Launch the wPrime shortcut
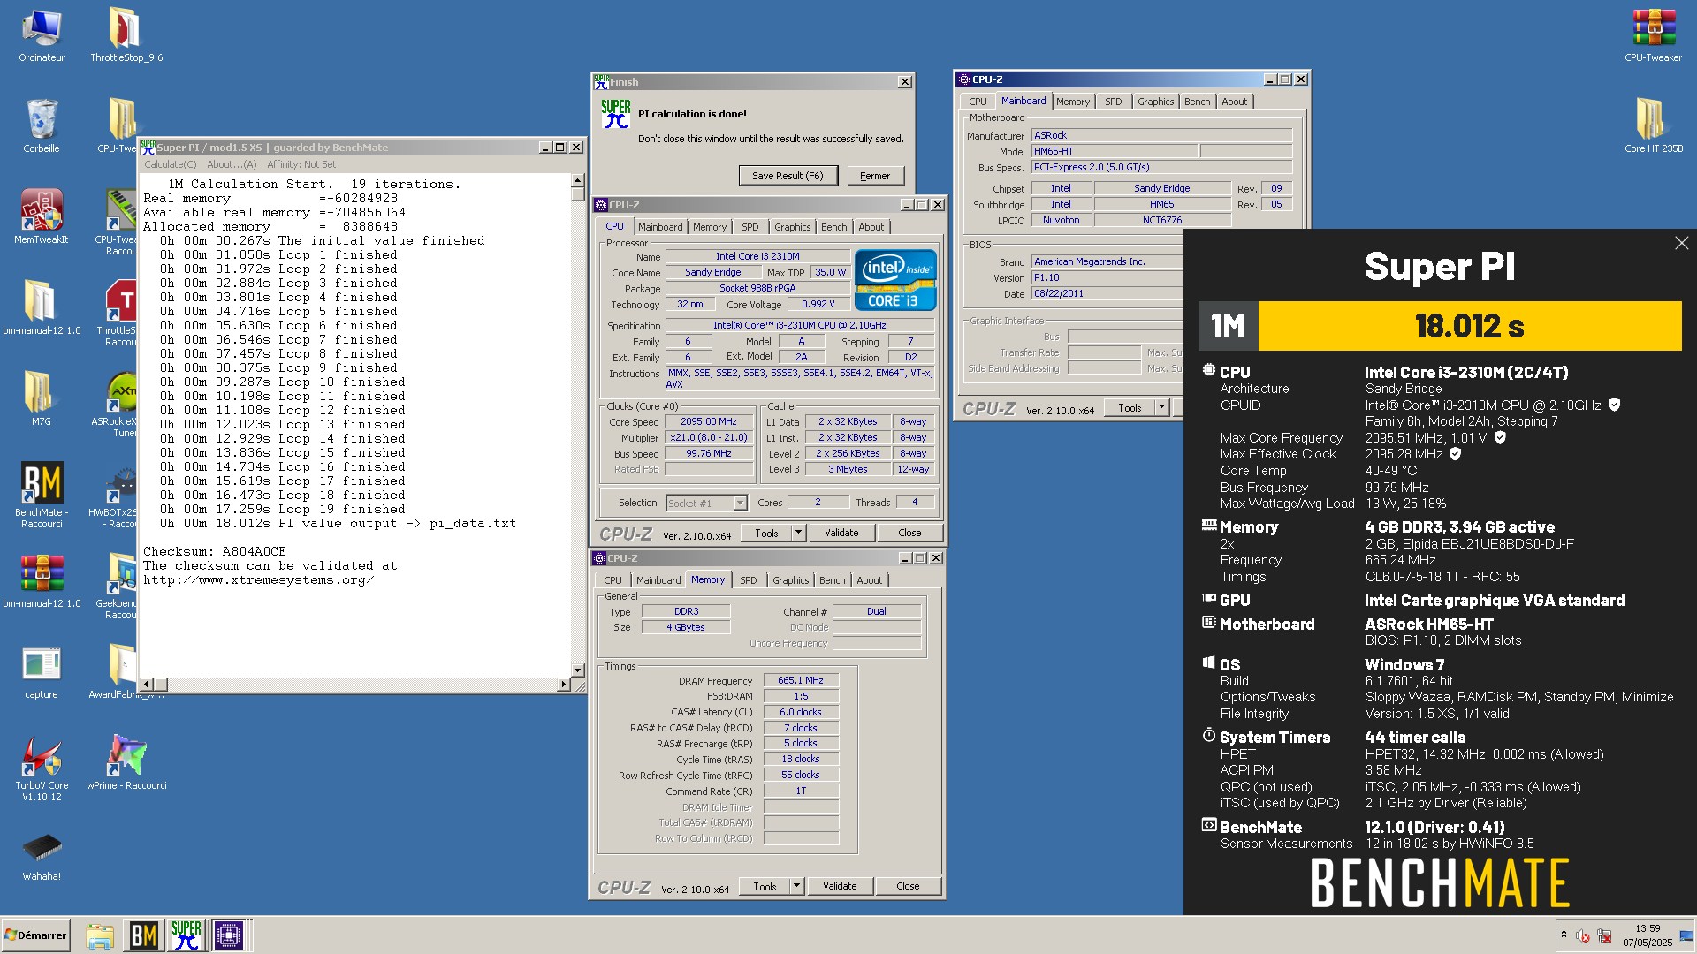This screenshot has height=954, width=1697. pyautogui.click(x=126, y=761)
